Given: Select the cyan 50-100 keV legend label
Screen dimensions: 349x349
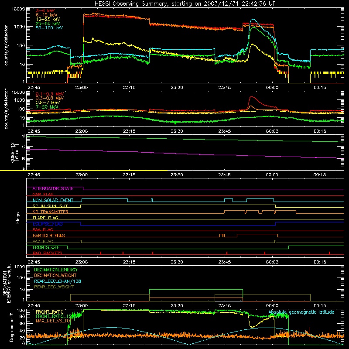Looking at the screenshot, I should [x=49, y=28].
